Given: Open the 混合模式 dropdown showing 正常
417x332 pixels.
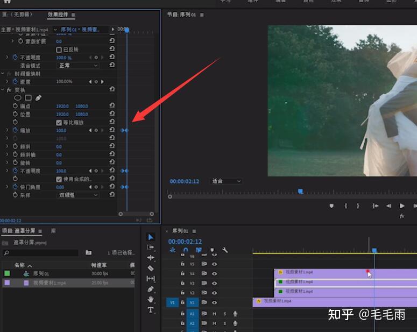Looking at the screenshot, I should point(78,66).
